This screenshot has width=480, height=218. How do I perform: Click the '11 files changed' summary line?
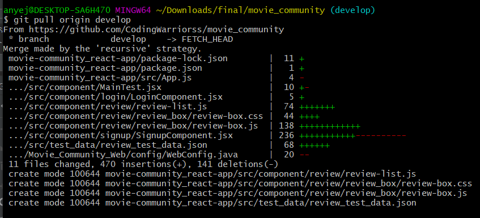tap(143, 165)
